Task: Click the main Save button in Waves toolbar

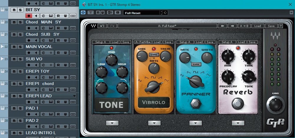Action: point(271,26)
